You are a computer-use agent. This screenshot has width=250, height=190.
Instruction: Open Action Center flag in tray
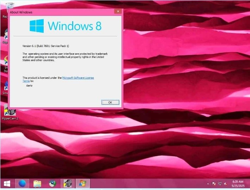pos(214,184)
